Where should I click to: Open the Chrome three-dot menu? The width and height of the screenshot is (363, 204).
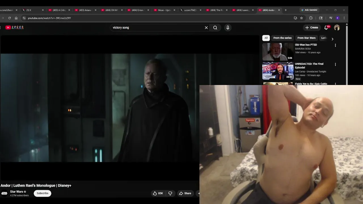pos(344,18)
